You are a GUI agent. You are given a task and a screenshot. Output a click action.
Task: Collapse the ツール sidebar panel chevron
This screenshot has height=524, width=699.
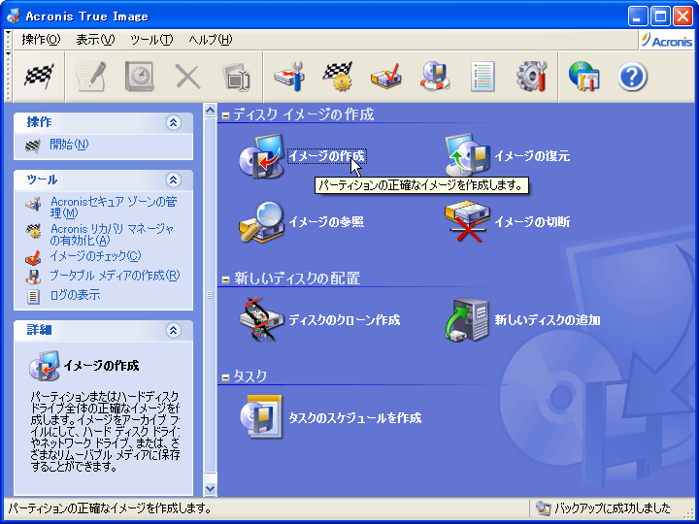[173, 180]
